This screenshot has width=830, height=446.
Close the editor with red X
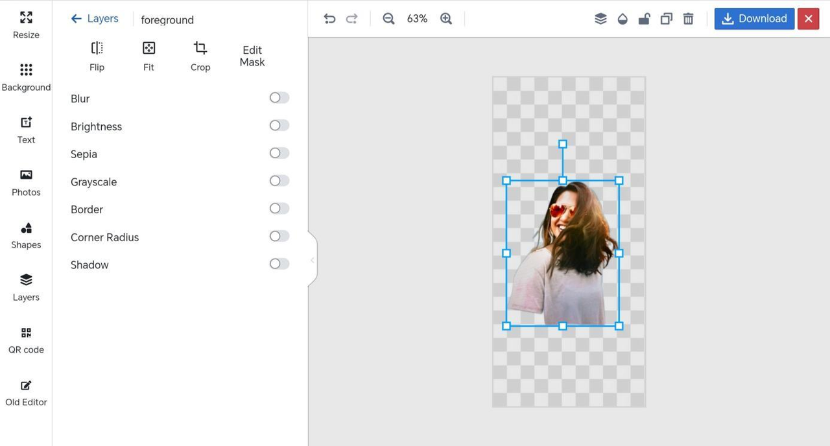[x=808, y=19]
